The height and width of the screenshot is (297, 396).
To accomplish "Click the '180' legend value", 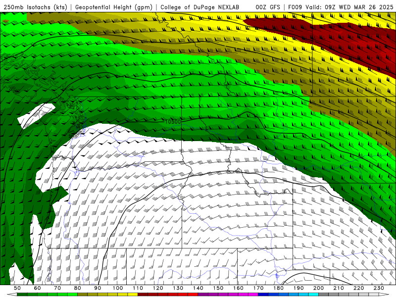I will pos(279,288).
